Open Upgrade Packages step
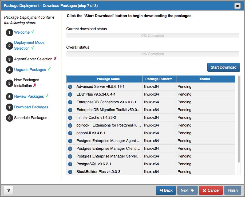245x197 pixels. point(30,70)
